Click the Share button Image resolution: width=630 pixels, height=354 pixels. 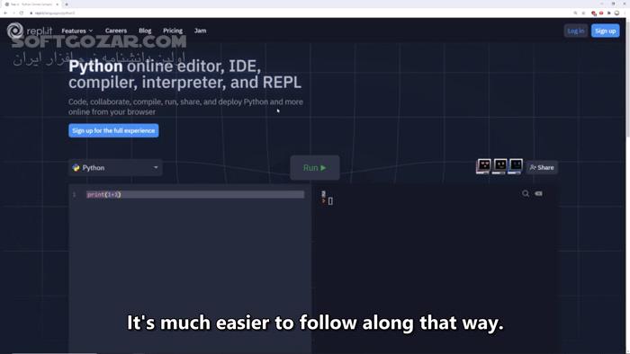pos(542,168)
